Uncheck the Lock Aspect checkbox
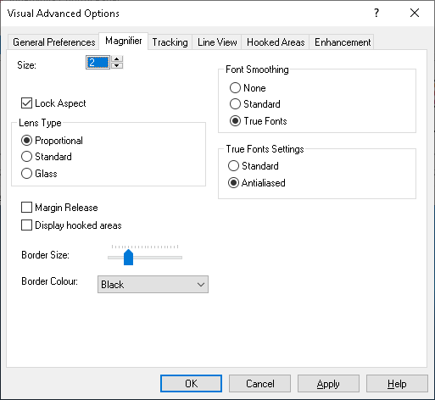 (26, 103)
